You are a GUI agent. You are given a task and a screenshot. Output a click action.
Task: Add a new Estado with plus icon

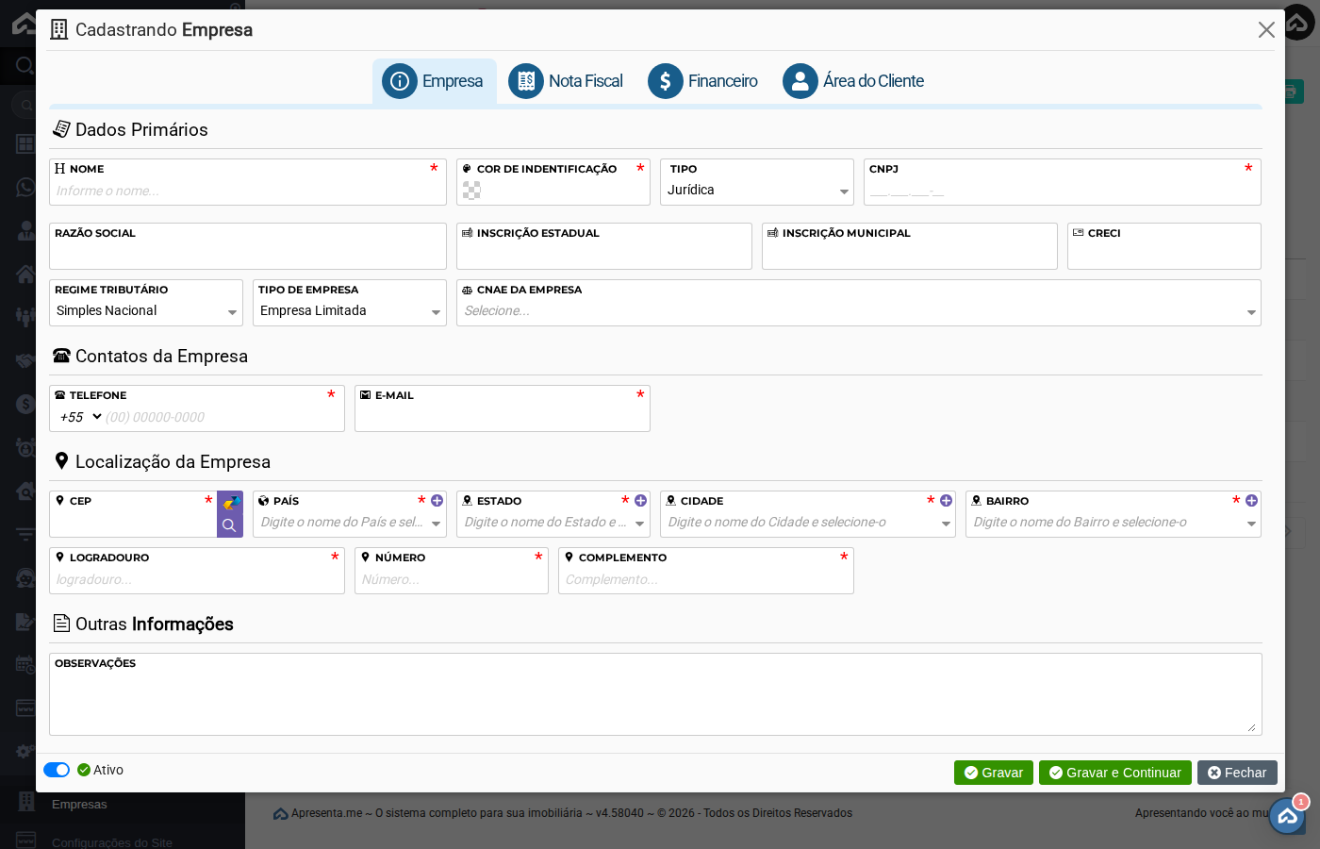(640, 501)
